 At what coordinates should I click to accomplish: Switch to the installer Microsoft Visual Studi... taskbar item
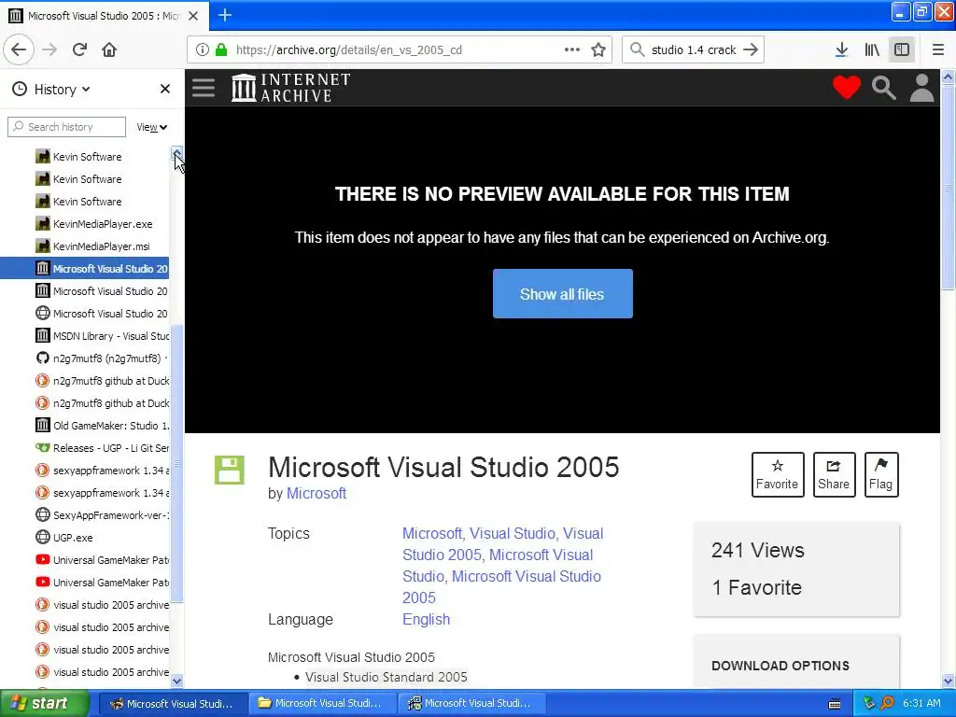coord(471,704)
